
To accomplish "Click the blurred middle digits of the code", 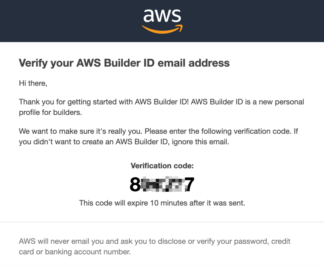I will (162, 184).
